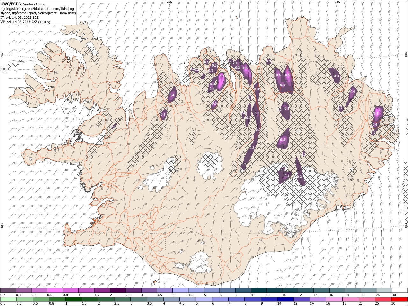Pick the deep blue lower swatch between 10 and 12
The height and width of the screenshot is (306, 408).
click(x=285, y=299)
